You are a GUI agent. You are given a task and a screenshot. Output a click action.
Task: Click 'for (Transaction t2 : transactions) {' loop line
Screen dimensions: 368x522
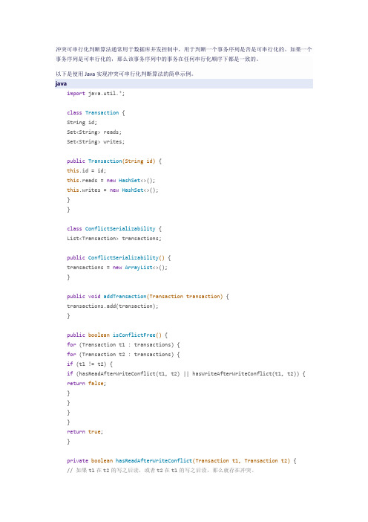[123, 354]
